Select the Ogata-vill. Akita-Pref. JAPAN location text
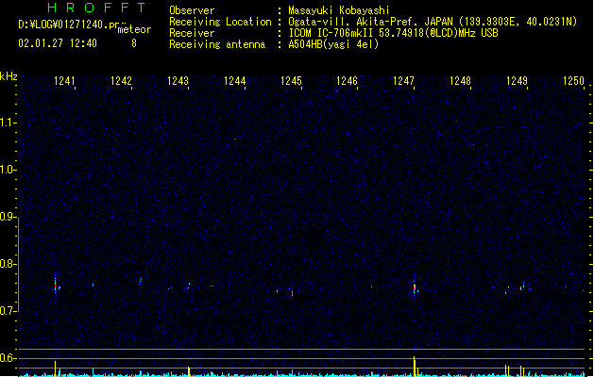Screen dimensions: 594x377 pyautogui.click(x=433, y=22)
